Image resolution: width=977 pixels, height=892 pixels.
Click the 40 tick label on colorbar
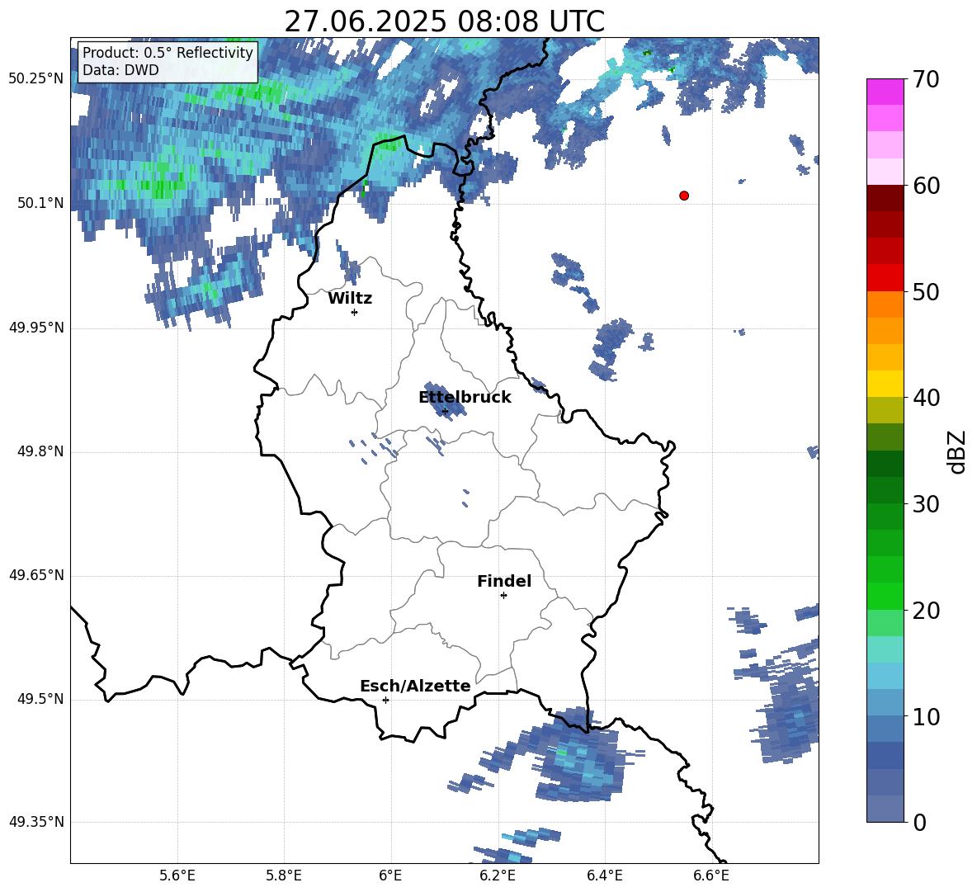[x=926, y=398]
